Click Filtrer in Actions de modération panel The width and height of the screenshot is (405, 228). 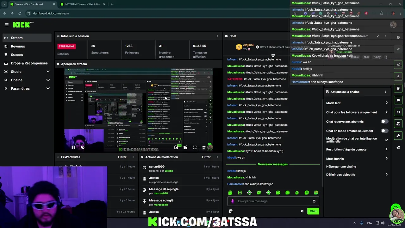206,157
